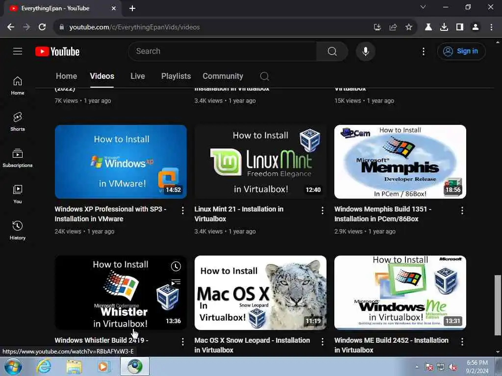Go to Home in the sidebar
The width and height of the screenshot is (502, 376).
(x=18, y=86)
